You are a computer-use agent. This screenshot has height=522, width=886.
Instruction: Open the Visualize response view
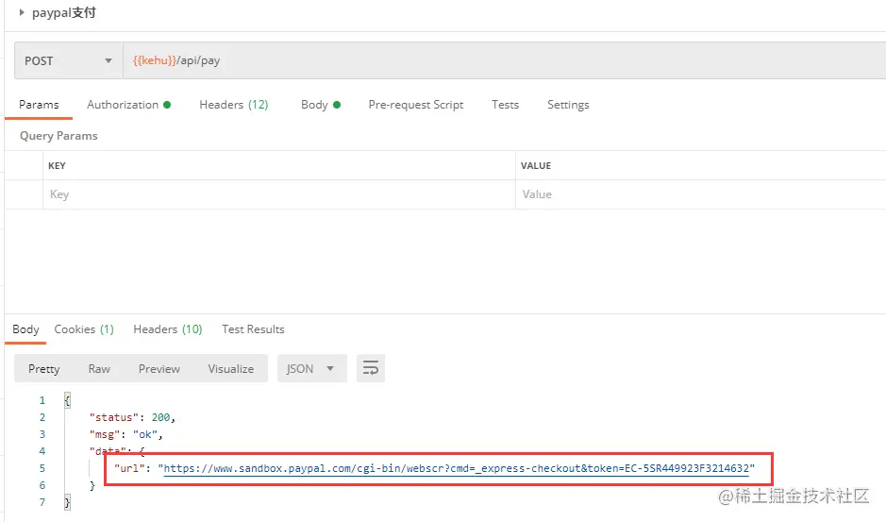point(230,369)
